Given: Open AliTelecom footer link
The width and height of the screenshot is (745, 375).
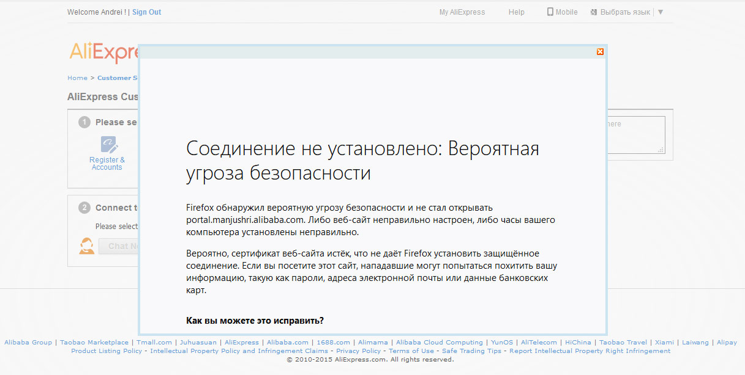Looking at the screenshot, I should pyautogui.click(x=539, y=343).
